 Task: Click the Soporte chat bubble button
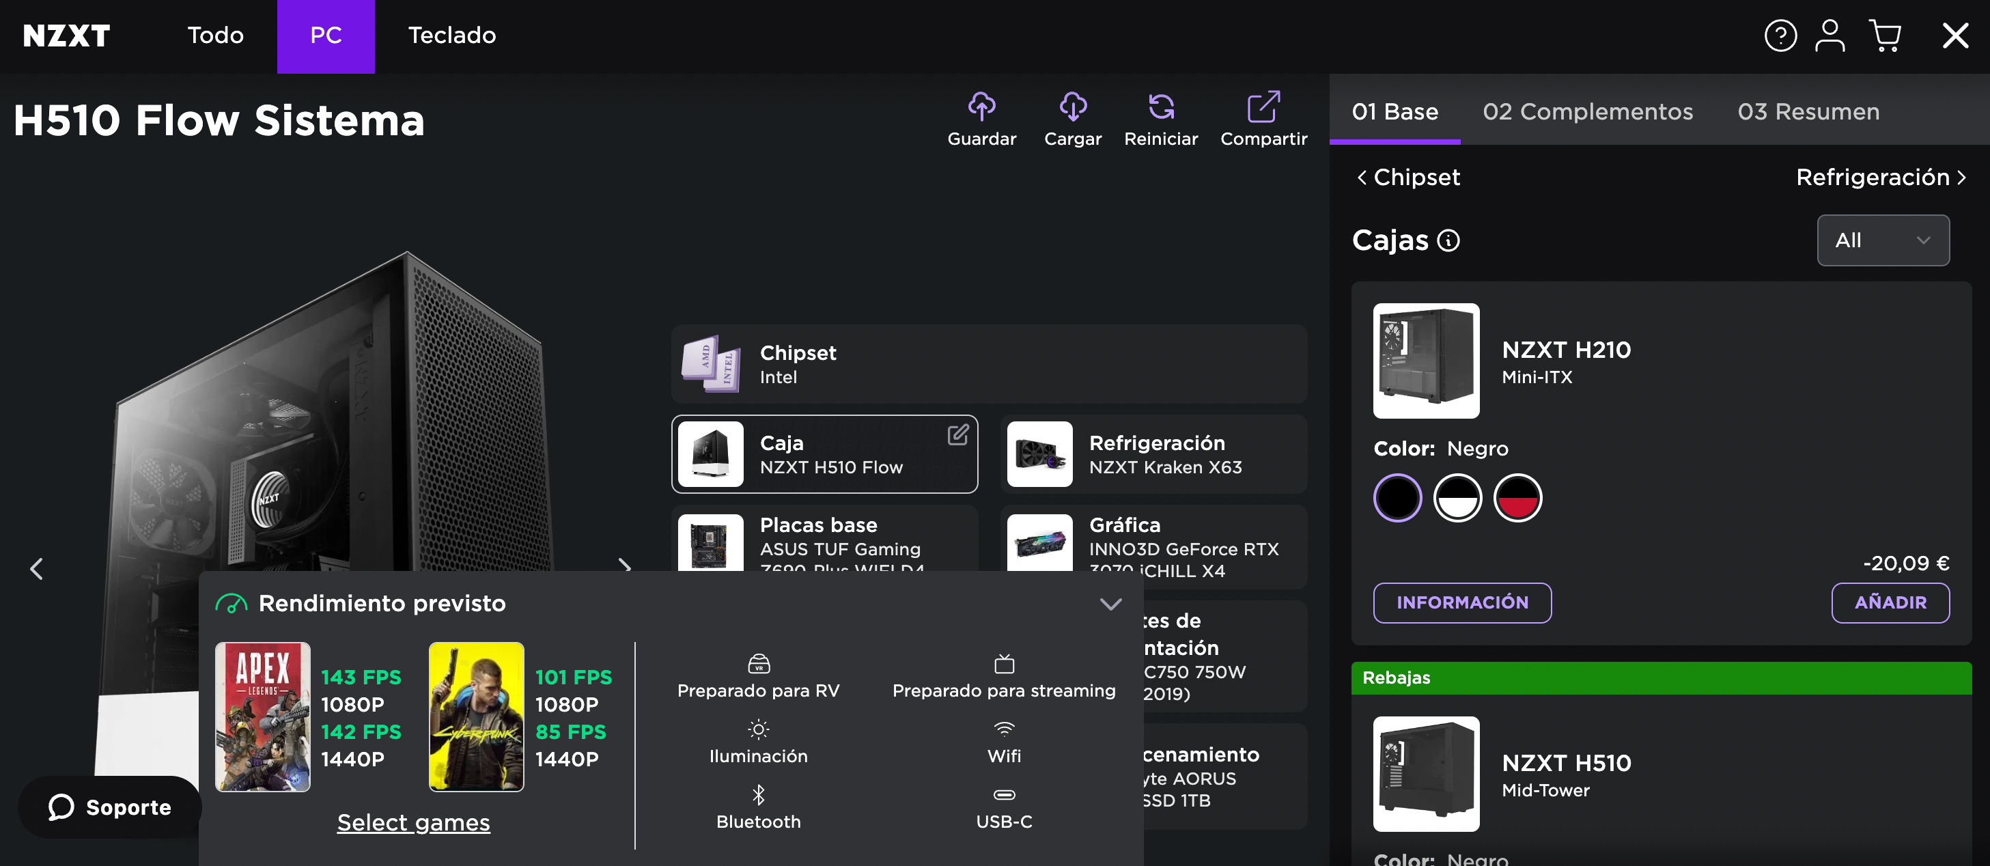(x=110, y=807)
